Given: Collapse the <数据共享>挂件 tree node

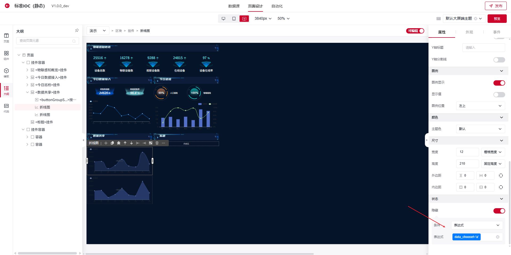Looking at the screenshot, I should [x=27, y=92].
